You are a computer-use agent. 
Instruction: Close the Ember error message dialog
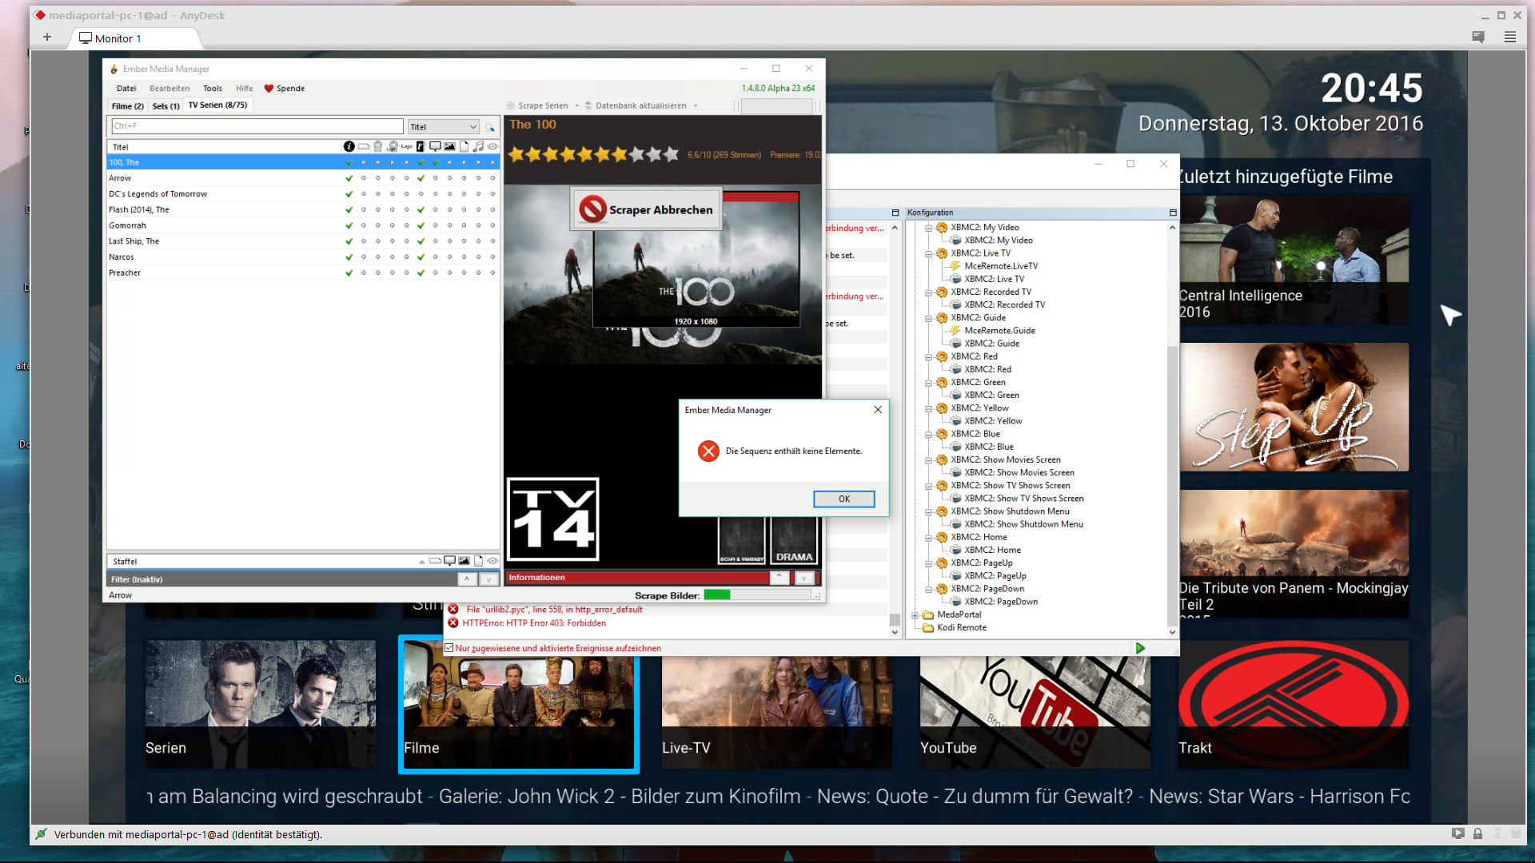coord(878,409)
